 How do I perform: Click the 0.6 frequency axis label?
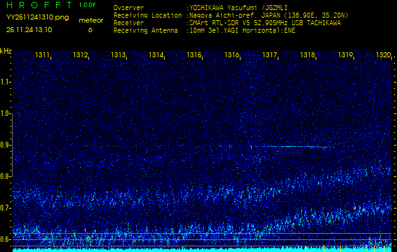(6, 239)
